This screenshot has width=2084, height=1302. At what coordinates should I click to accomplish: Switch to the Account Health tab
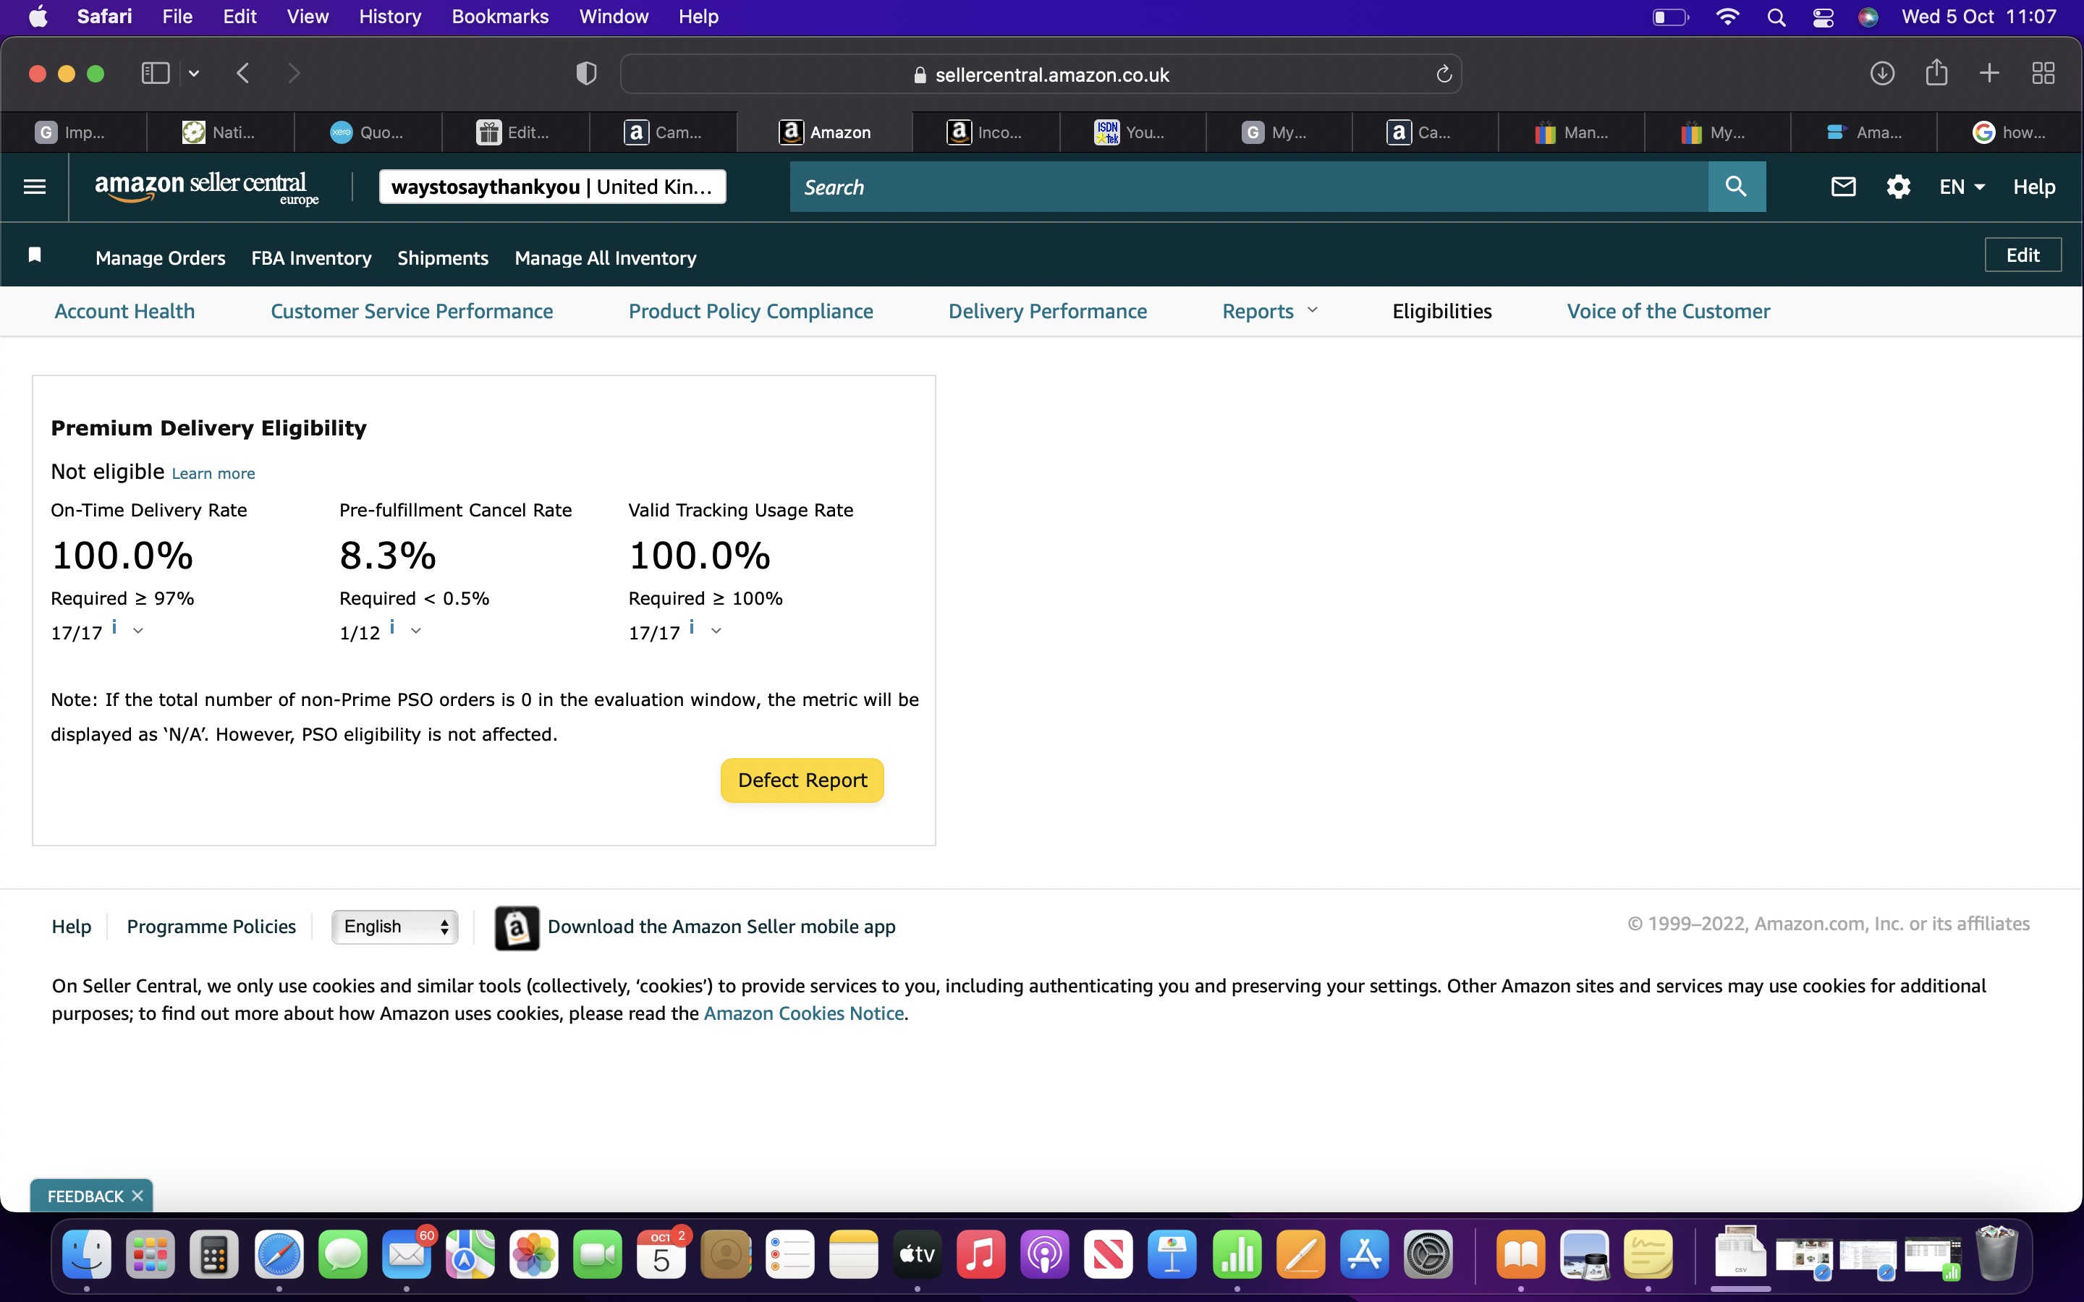[125, 312]
